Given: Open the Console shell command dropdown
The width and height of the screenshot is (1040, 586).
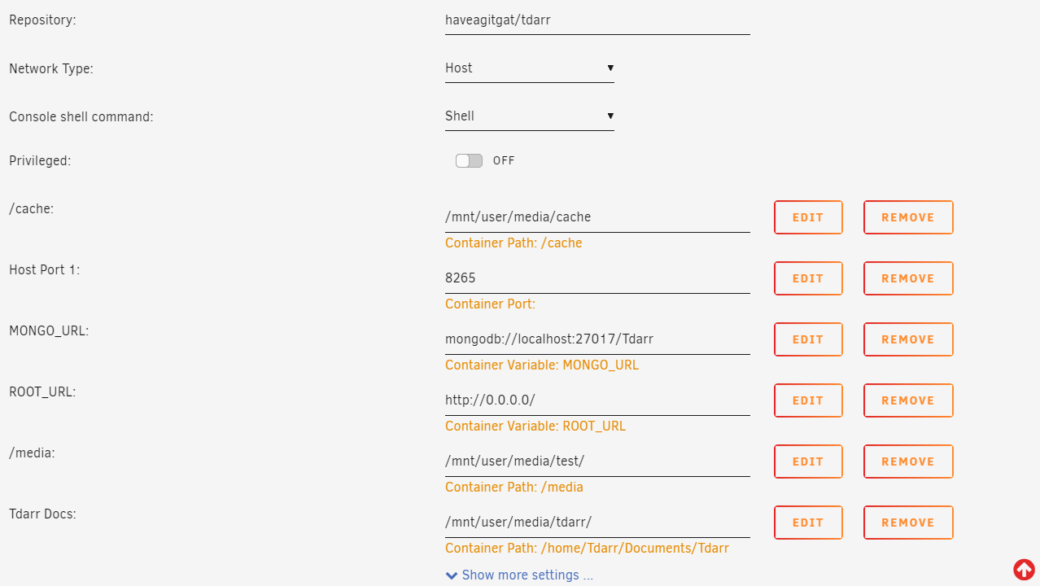Looking at the screenshot, I should [529, 116].
